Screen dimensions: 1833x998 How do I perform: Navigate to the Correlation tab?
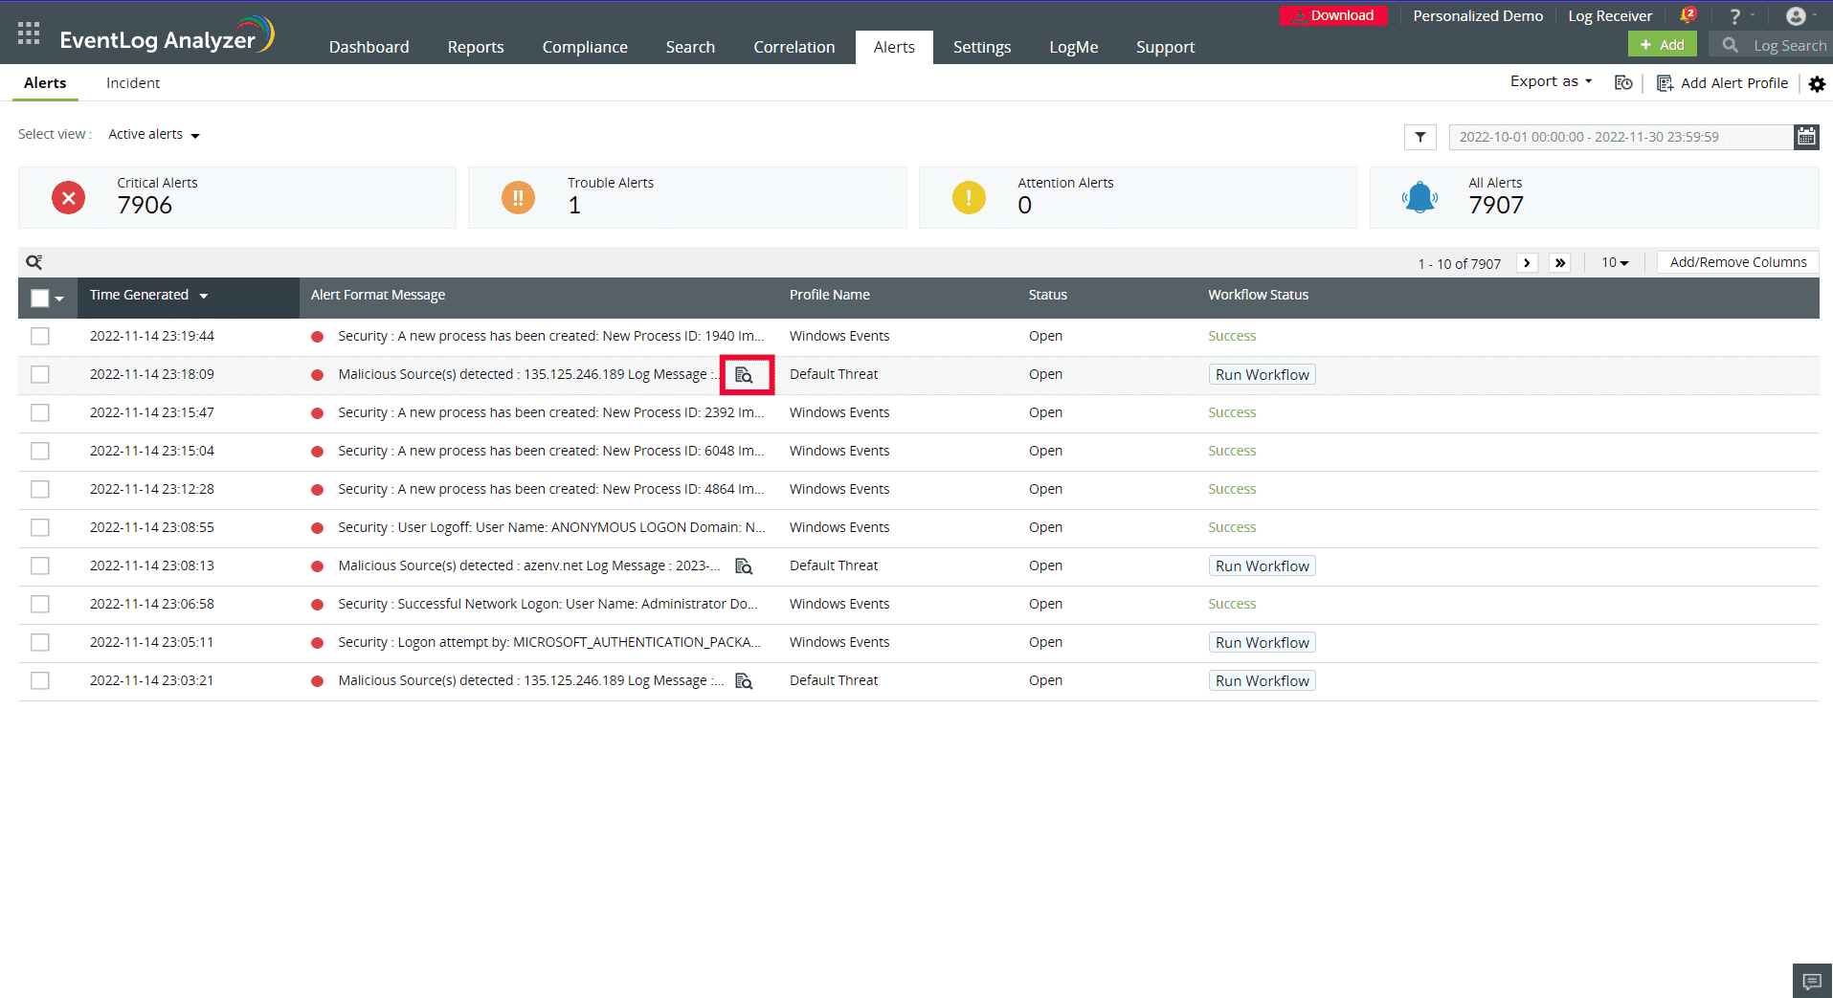coord(794,47)
